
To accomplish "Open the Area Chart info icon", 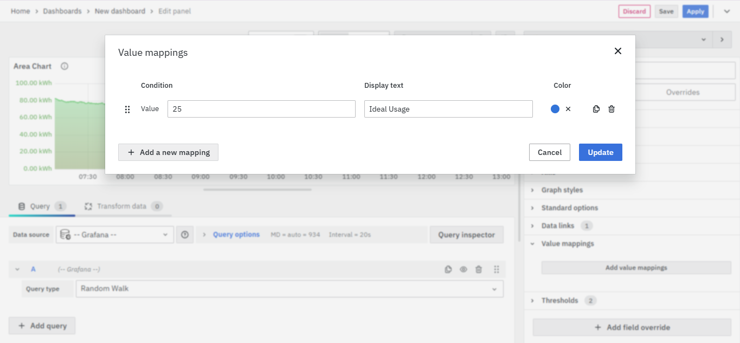I will click(x=65, y=66).
